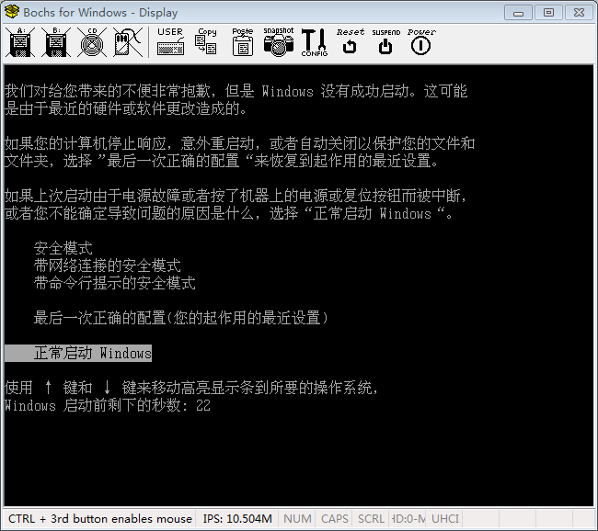Click the Suspend icon

pos(386,42)
